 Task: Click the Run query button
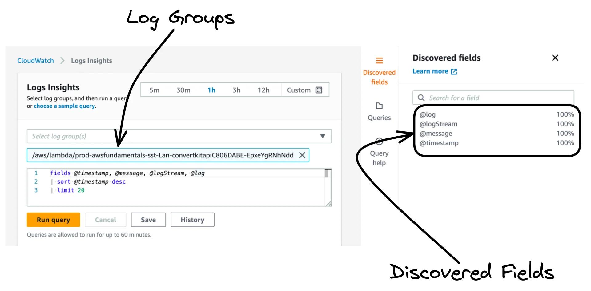53,220
